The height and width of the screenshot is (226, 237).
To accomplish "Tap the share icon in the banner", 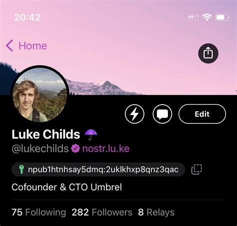I will [208, 53].
